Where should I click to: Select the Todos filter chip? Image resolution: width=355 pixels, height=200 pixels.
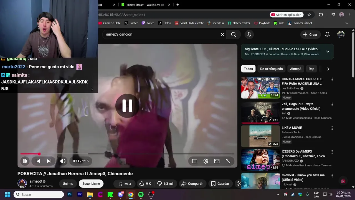coord(248,69)
